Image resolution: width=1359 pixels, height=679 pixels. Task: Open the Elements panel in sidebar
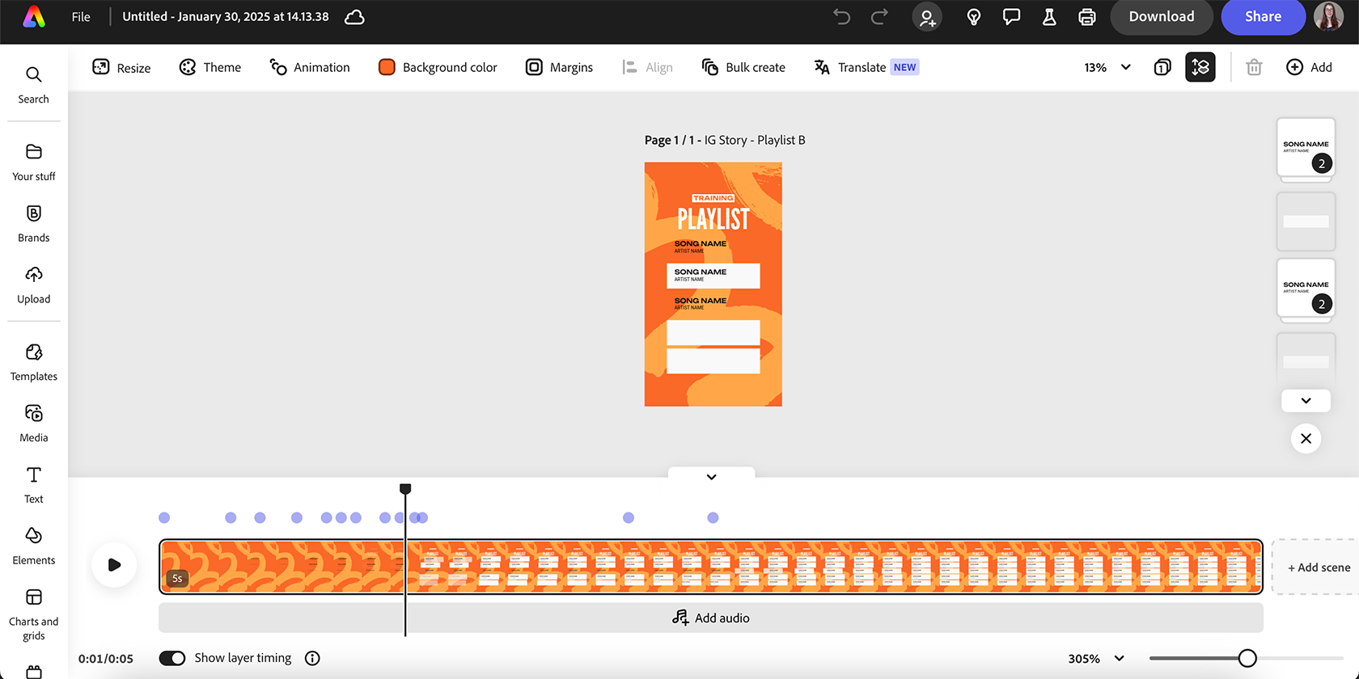click(33, 546)
